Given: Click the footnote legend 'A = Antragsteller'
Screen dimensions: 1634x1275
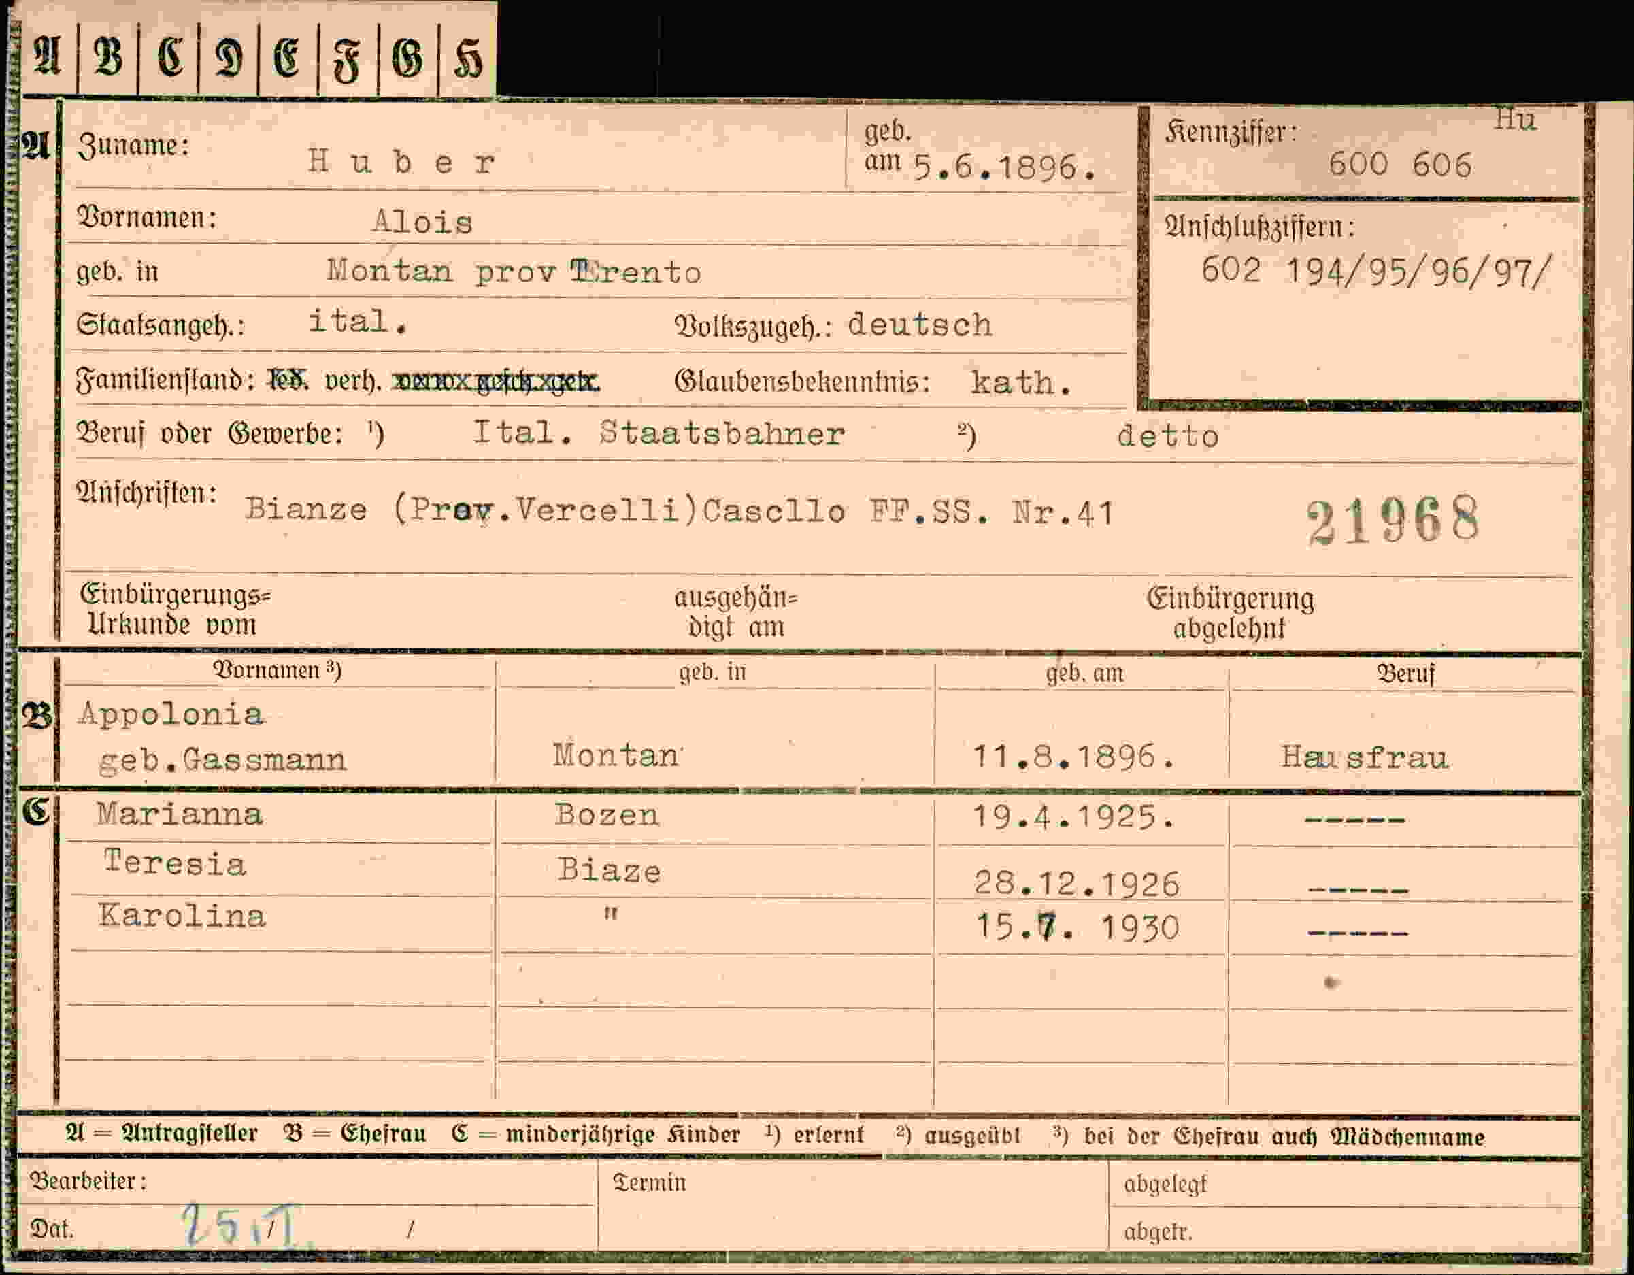Looking at the screenshot, I should 162,1133.
